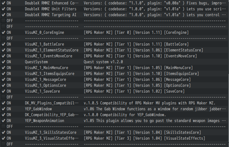Uncheck the YEP_WeaponAnimation checkbox
229x147 pixels.
[3, 121]
